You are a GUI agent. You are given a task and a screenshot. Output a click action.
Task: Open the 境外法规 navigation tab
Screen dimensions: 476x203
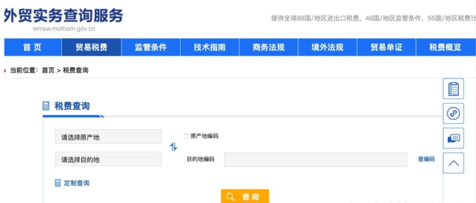click(327, 47)
